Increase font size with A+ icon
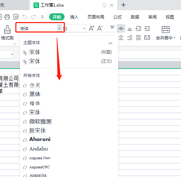This screenshot has width=181, height=177. (91, 28)
